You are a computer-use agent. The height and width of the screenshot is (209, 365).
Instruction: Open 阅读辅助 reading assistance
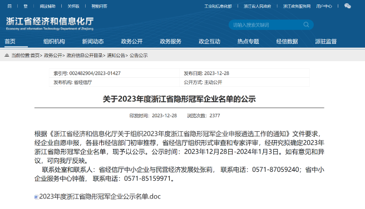(47, 6)
